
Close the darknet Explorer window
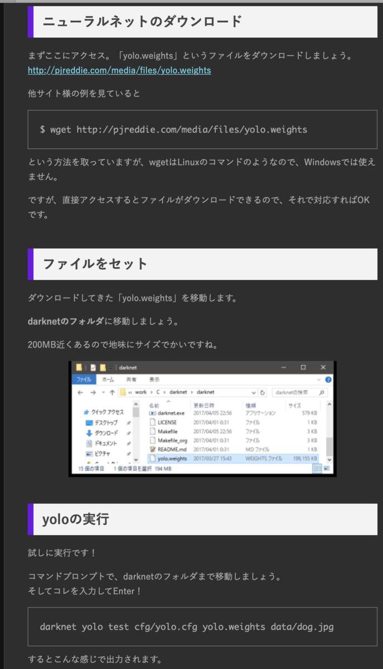point(323,367)
